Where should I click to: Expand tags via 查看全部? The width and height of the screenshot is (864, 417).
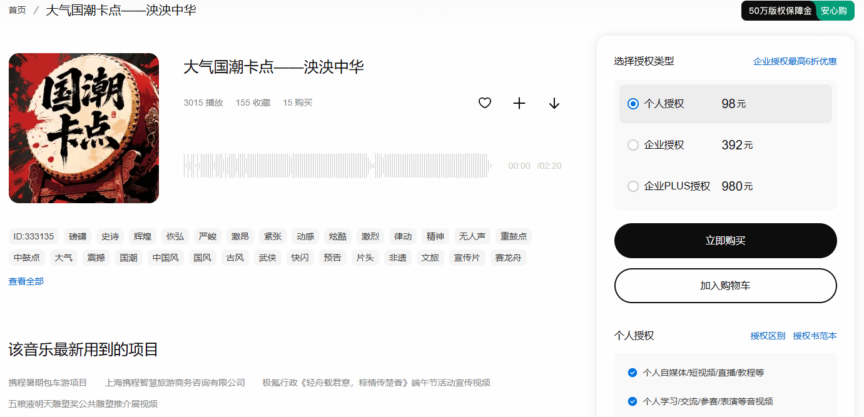pyautogui.click(x=26, y=281)
